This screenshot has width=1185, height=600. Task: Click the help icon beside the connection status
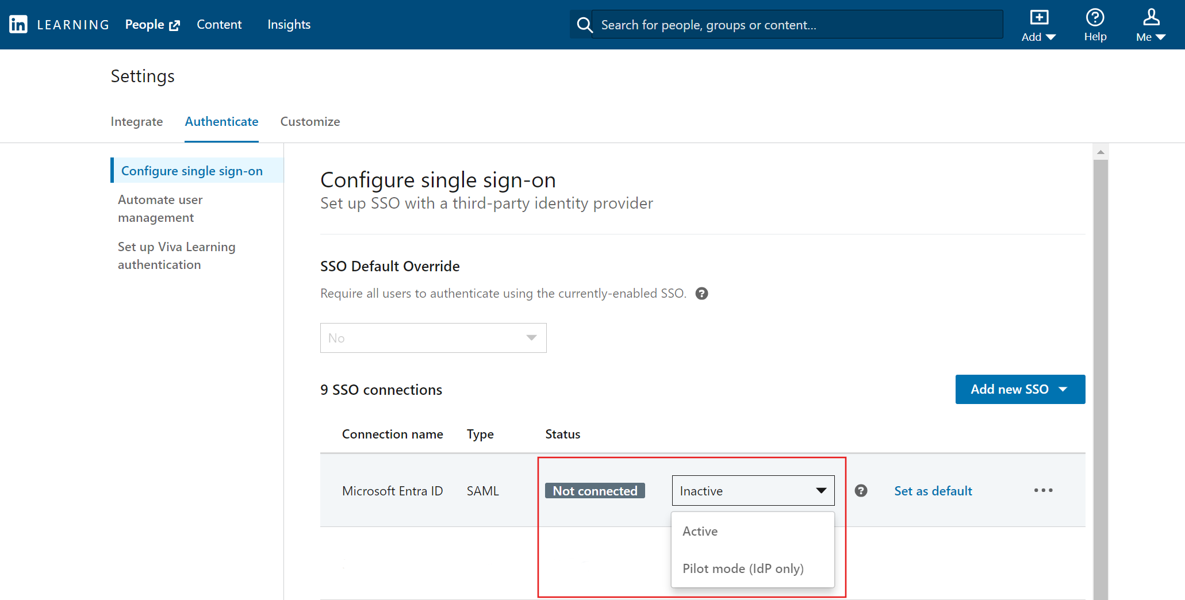pyautogui.click(x=861, y=490)
